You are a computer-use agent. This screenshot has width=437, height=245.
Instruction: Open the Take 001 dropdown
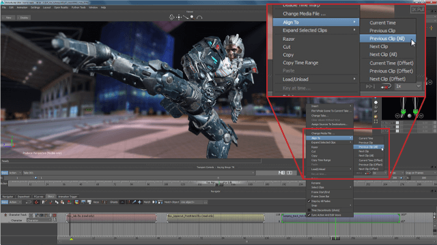(139, 173)
